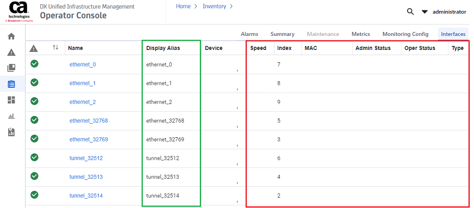Open the Reports bar chart sidebar icon
Screen dimensions: 474x208
(x=11, y=116)
